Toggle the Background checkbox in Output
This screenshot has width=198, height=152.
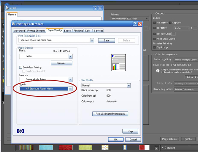tap(154, 34)
